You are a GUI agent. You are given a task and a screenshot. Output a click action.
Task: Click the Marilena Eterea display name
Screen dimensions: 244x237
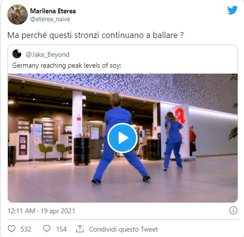tap(53, 11)
